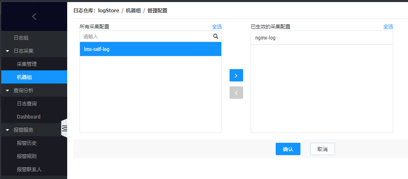The width and height of the screenshot is (408, 179).
Task: Click the 确认 button
Action: tap(288, 149)
